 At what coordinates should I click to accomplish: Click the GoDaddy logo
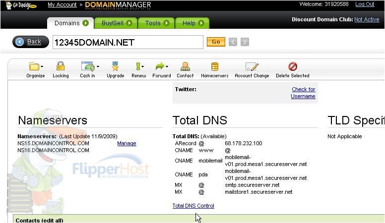[x=21, y=5]
